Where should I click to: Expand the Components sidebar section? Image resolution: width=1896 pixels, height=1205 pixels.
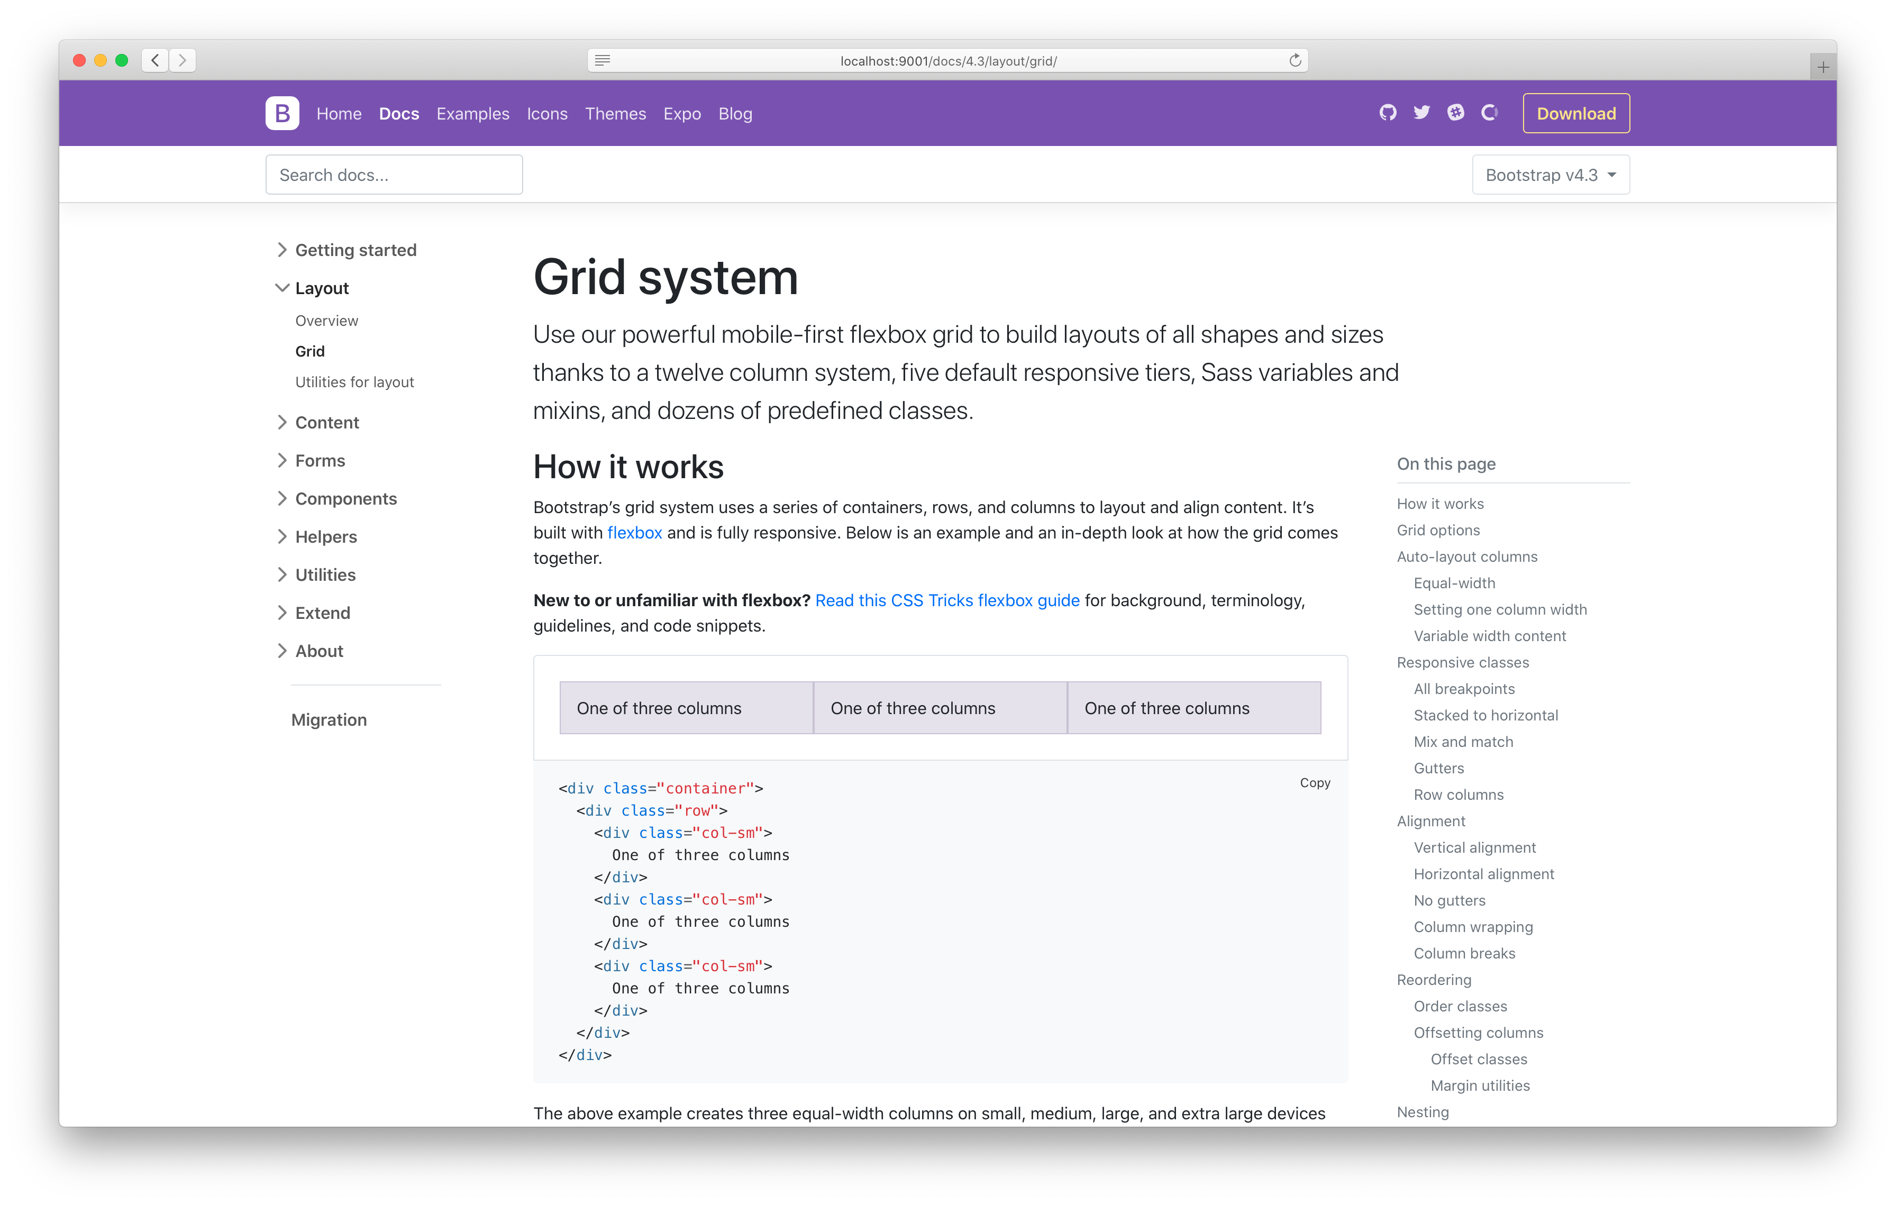point(345,499)
